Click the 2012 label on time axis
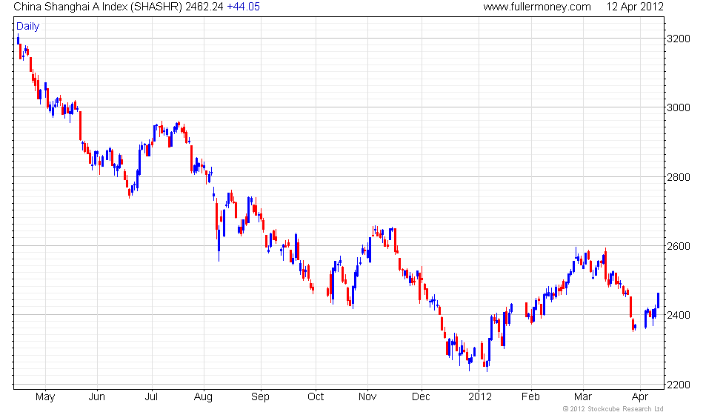Screen dimensions: 726x415 (480, 397)
